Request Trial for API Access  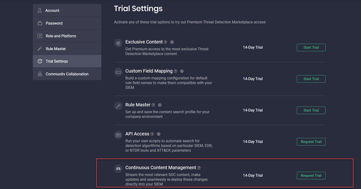311,142
